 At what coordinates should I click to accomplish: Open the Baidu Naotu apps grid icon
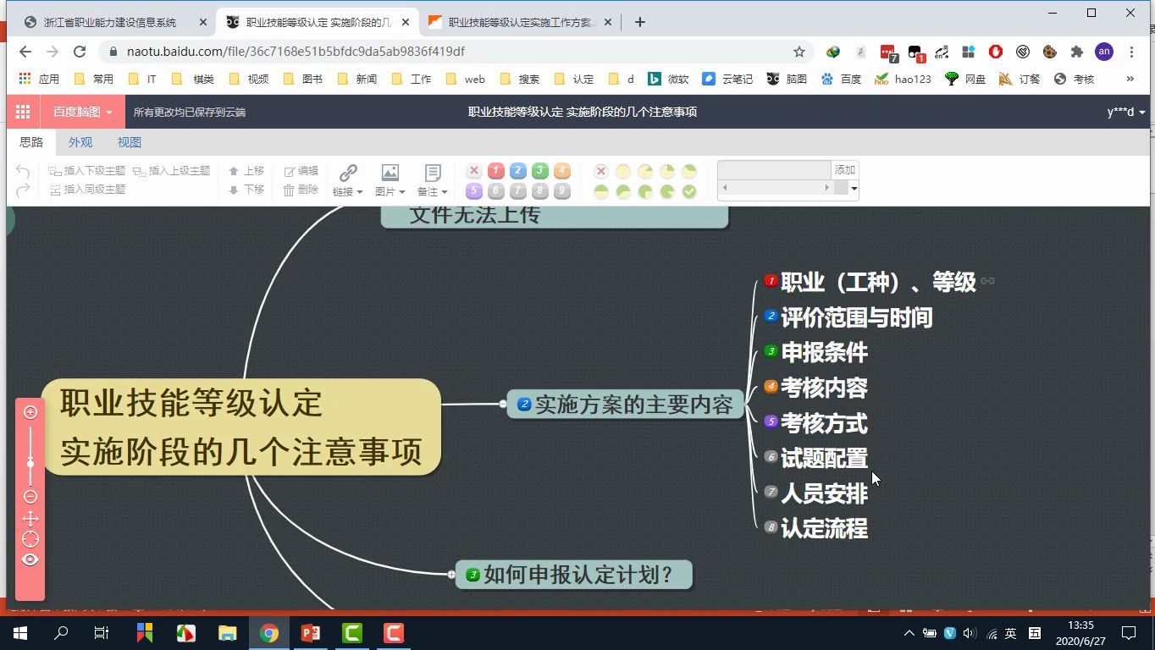[x=23, y=112]
